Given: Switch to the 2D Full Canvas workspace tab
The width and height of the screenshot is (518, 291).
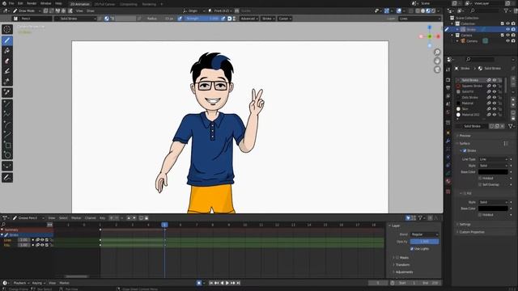Looking at the screenshot, I should [104, 4].
